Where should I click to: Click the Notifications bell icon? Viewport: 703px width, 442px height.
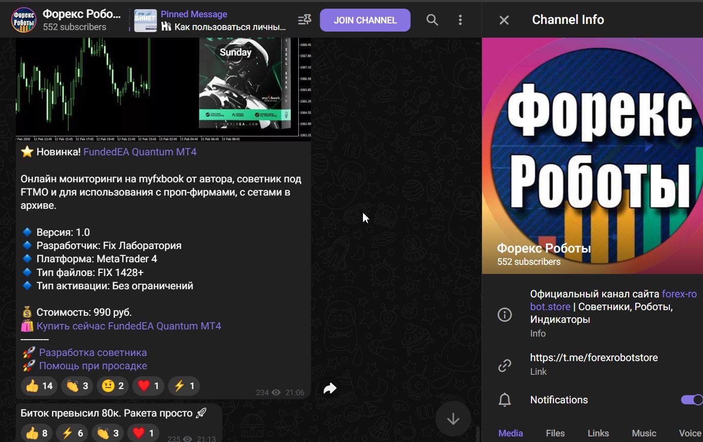pos(504,400)
